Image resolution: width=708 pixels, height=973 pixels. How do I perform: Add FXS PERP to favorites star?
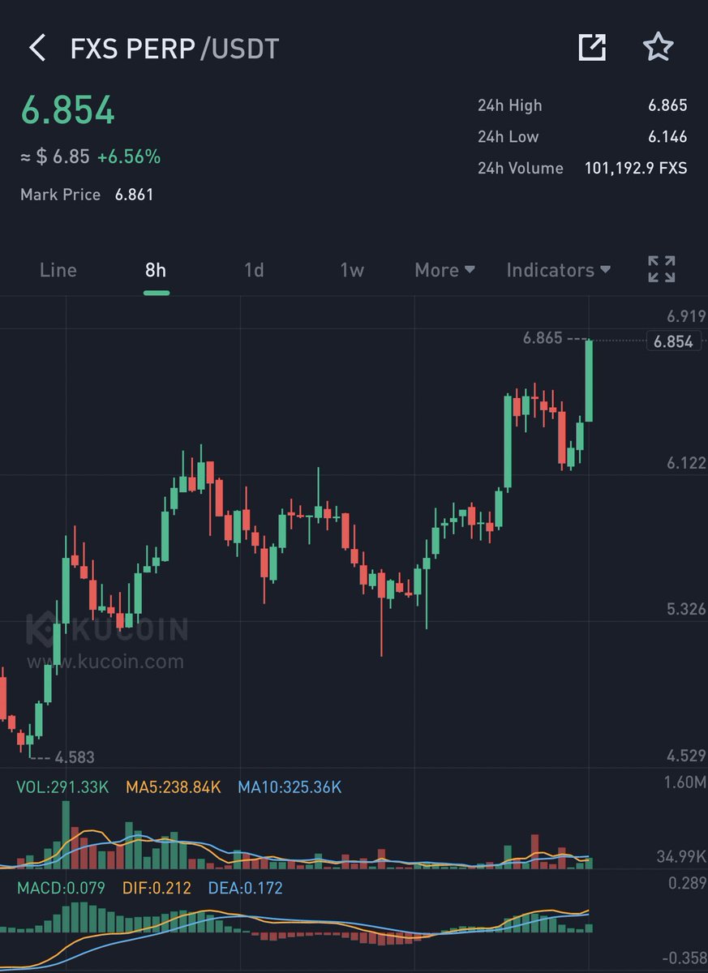pyautogui.click(x=658, y=47)
